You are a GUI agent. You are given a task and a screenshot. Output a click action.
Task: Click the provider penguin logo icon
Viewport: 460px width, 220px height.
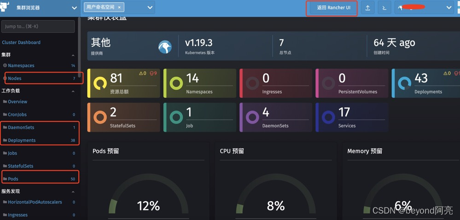tap(165, 47)
